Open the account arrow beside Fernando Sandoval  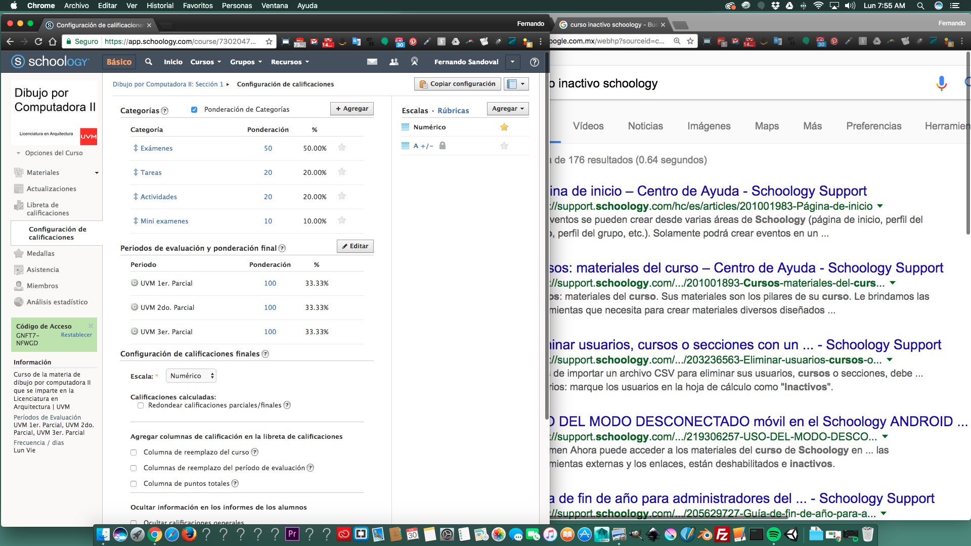tap(512, 62)
